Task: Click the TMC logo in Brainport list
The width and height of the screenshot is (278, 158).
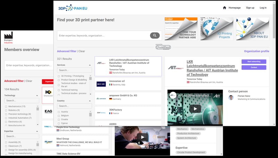Action: click(48, 127)
